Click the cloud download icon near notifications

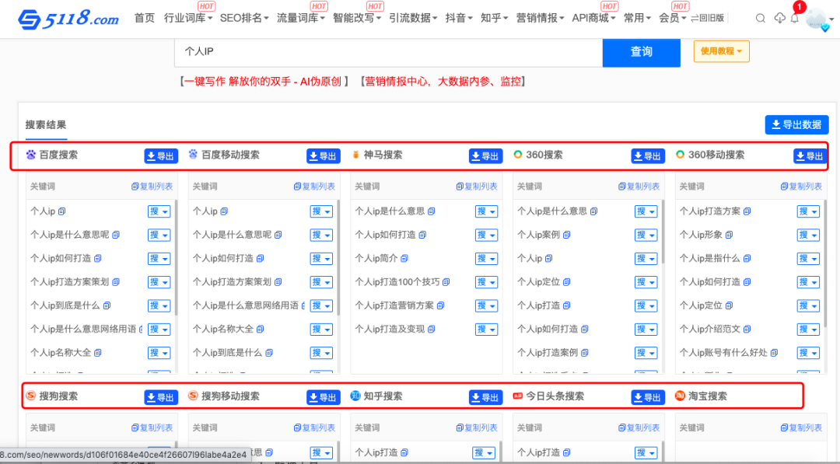coord(779,17)
